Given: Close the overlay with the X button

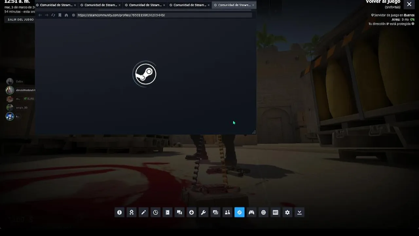Looking at the screenshot, I should tap(409, 4).
